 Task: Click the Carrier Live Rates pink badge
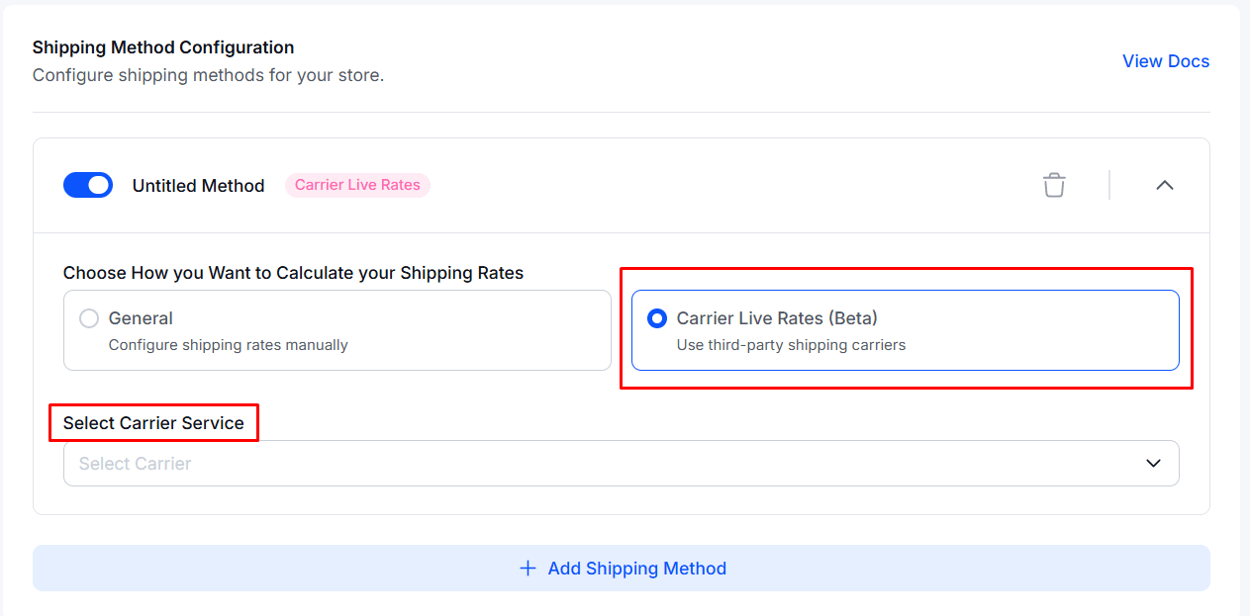click(x=357, y=185)
